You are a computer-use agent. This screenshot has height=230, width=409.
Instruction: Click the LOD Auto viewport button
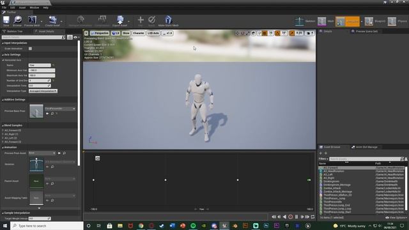(153, 33)
